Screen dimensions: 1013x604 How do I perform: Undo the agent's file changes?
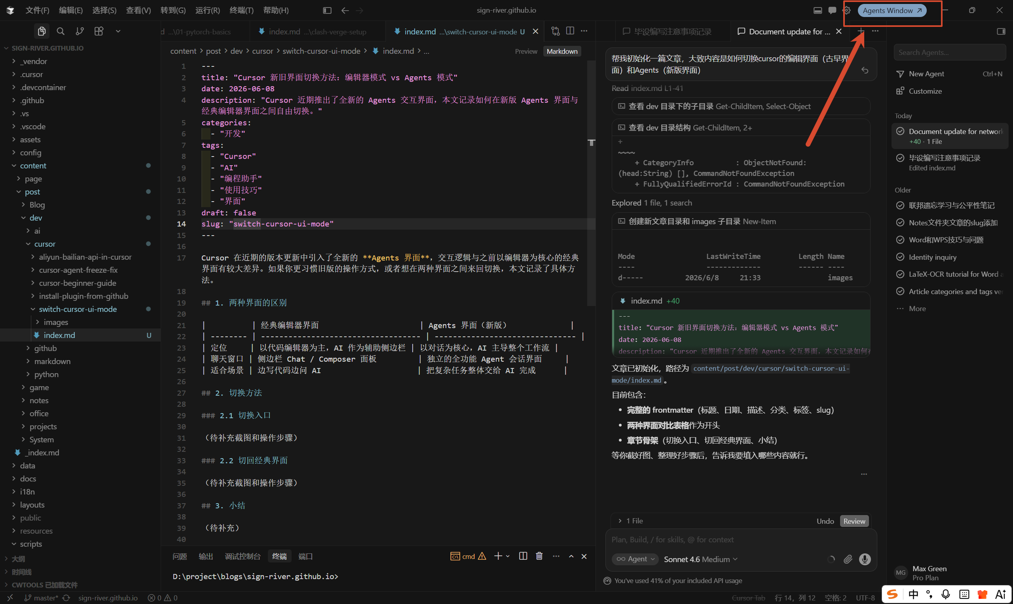point(825,521)
